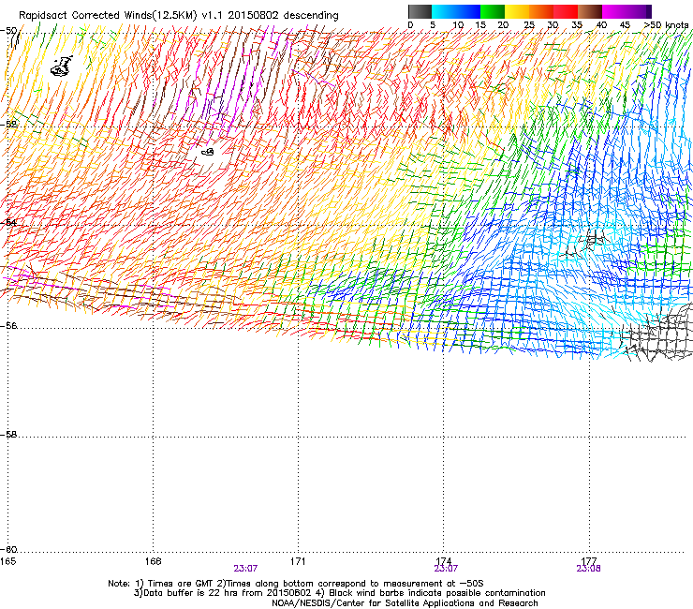Click the small island outline below -52

click(x=208, y=152)
